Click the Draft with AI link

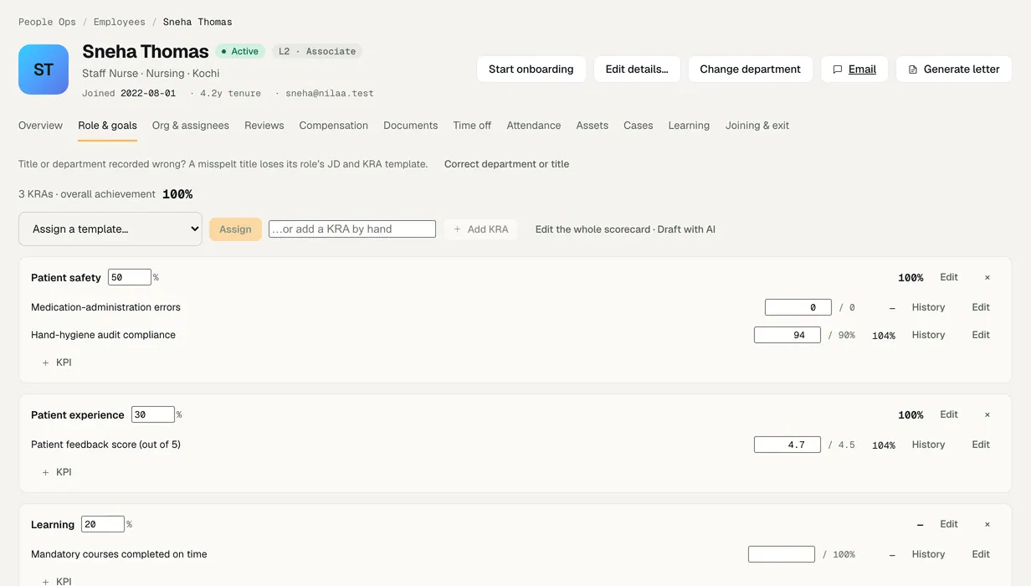coord(686,229)
